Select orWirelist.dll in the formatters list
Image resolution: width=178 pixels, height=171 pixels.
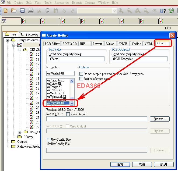(58, 103)
